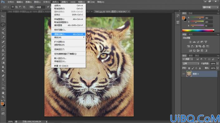
Task: Toggle the anti-alias checkbox in options bar
Action: 48,7
